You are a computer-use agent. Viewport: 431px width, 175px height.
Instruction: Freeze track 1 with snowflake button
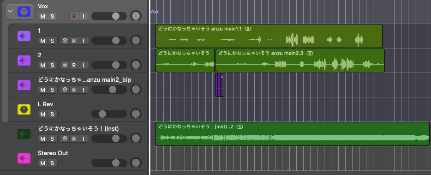(x=65, y=41)
